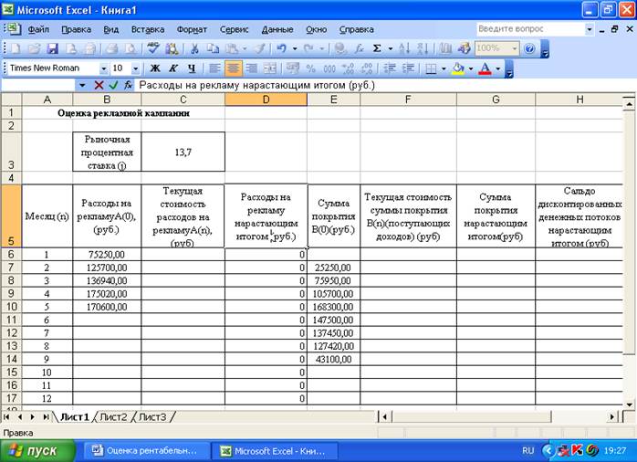Toggle center text alignment
Viewport: 637px width, 462px height.
(233, 68)
